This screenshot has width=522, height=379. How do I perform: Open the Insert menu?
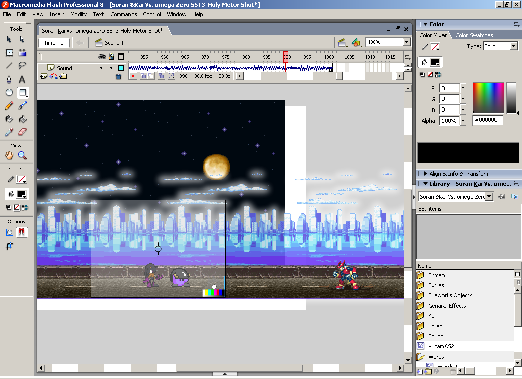pos(57,14)
